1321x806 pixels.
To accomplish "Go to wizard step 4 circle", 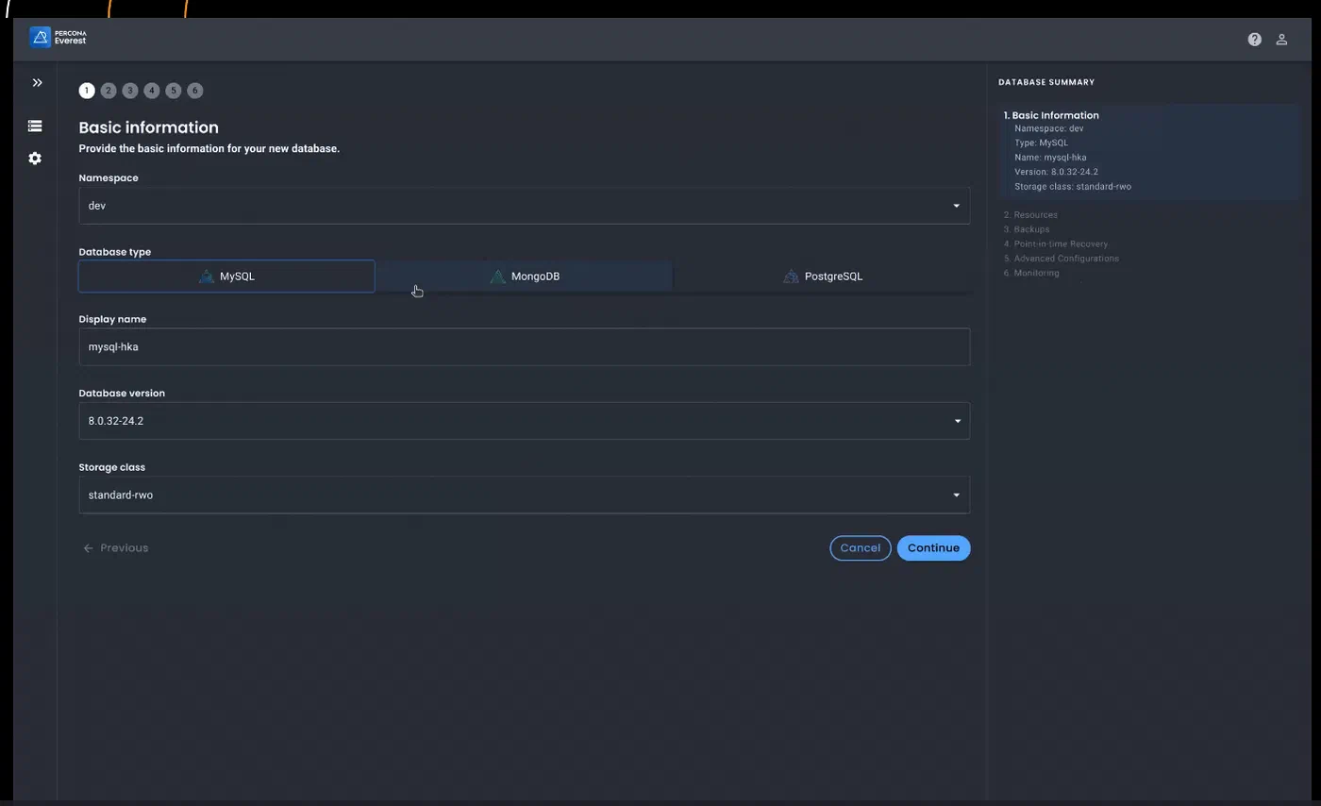I will [152, 91].
